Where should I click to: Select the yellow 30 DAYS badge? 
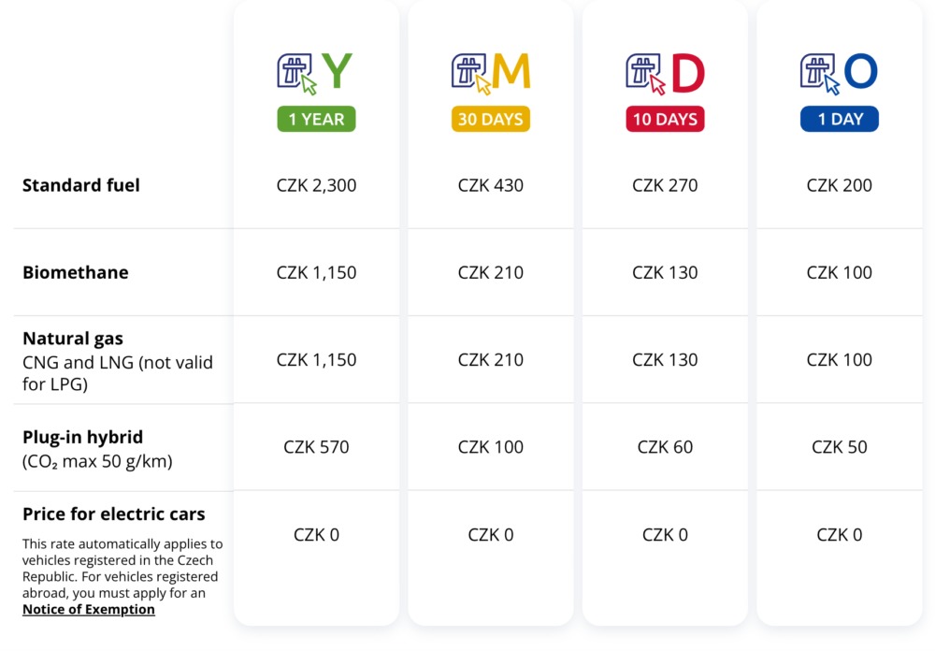tap(491, 119)
